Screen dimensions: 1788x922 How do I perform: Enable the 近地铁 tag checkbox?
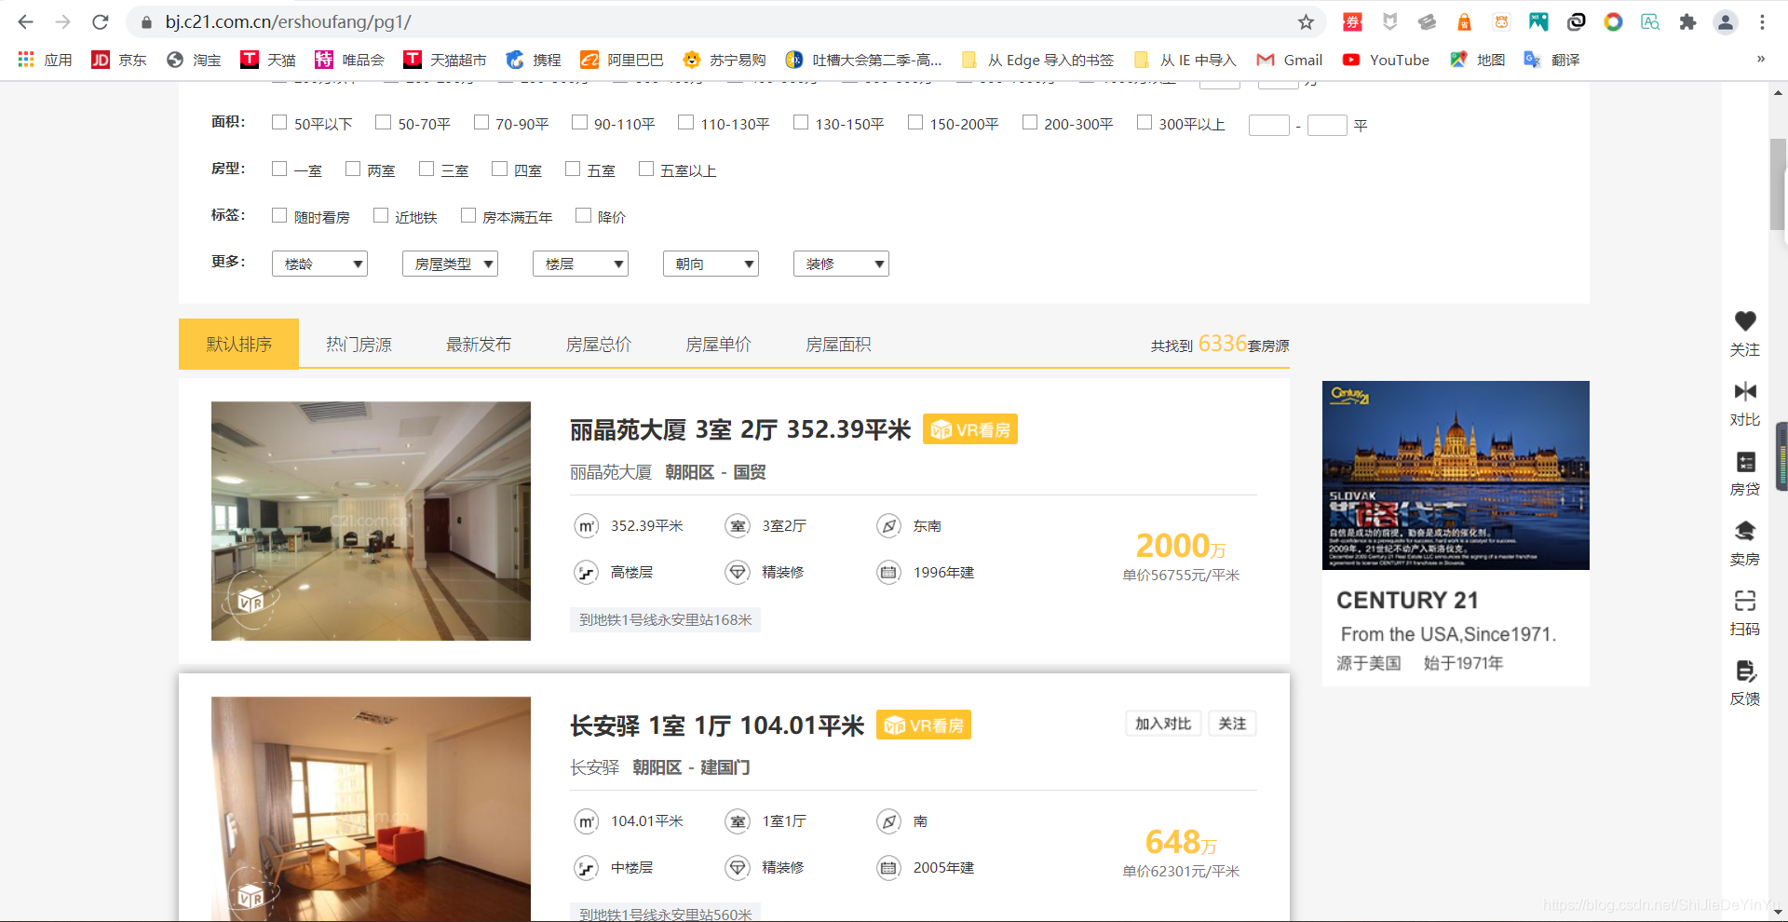pyautogui.click(x=381, y=215)
